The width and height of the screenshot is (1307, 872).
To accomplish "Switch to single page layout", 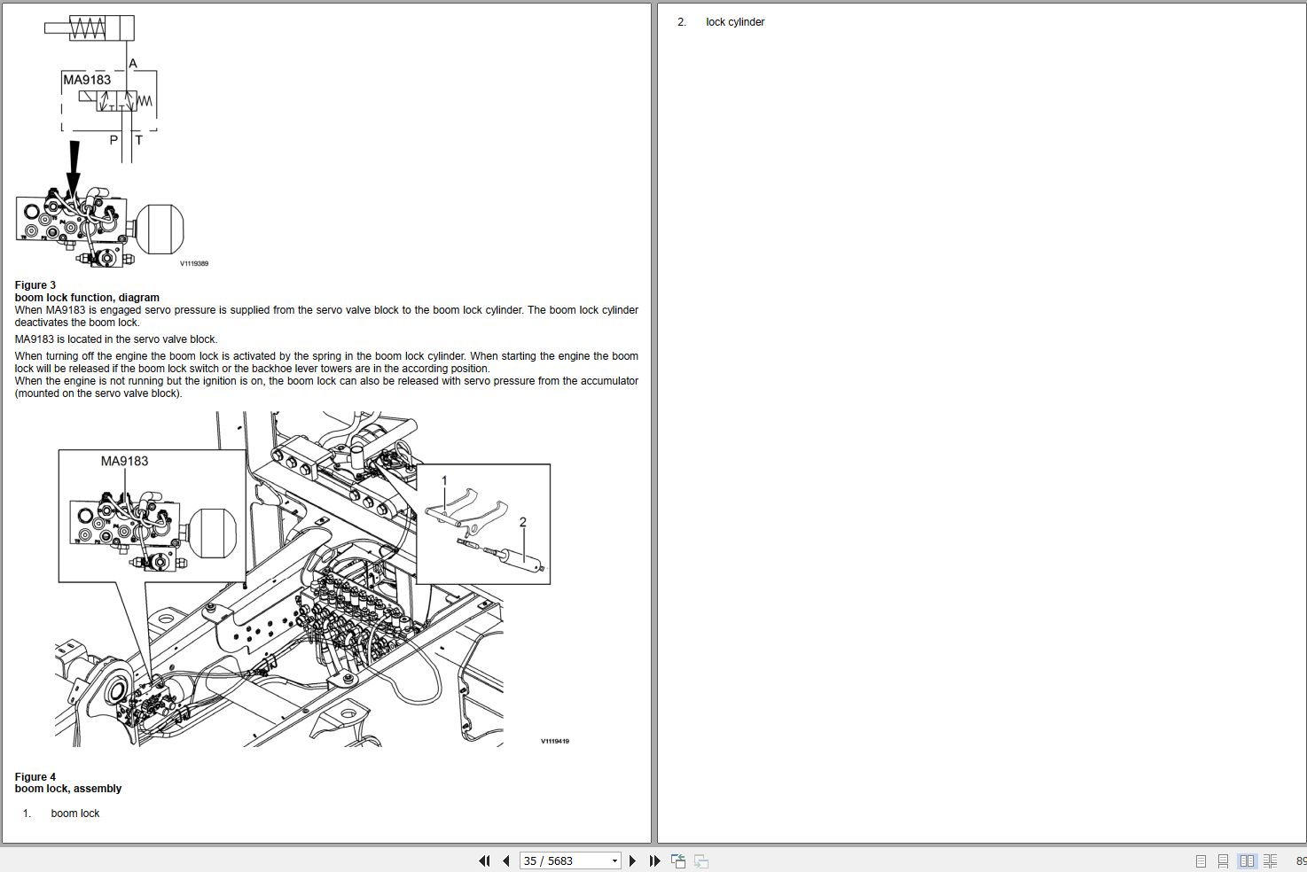I will tap(1201, 860).
